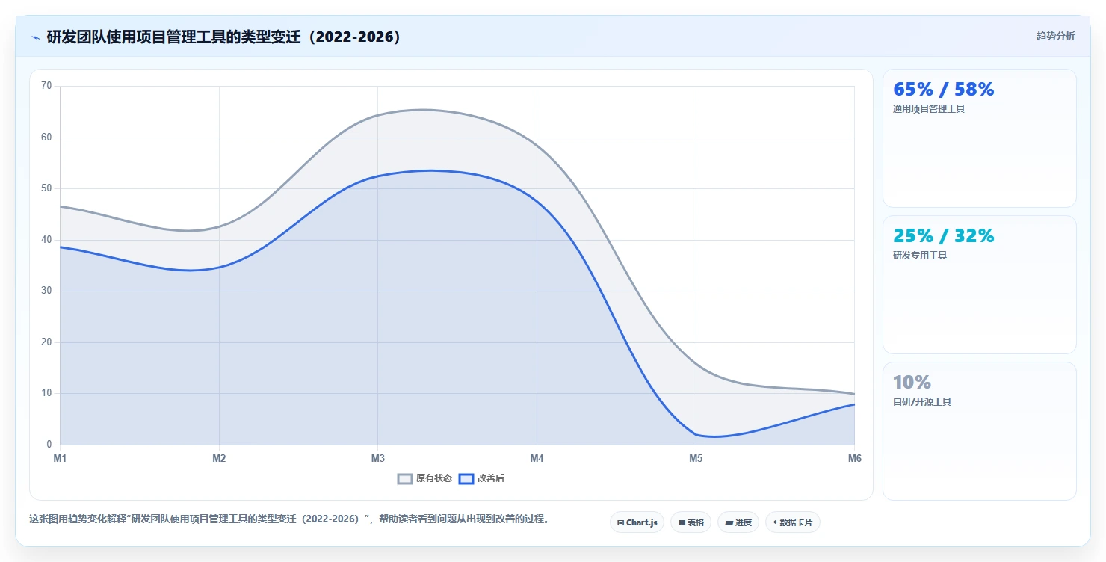Image resolution: width=1106 pixels, height=562 pixels.
Task: Click the description sentence below the chart
Action: pos(289,519)
